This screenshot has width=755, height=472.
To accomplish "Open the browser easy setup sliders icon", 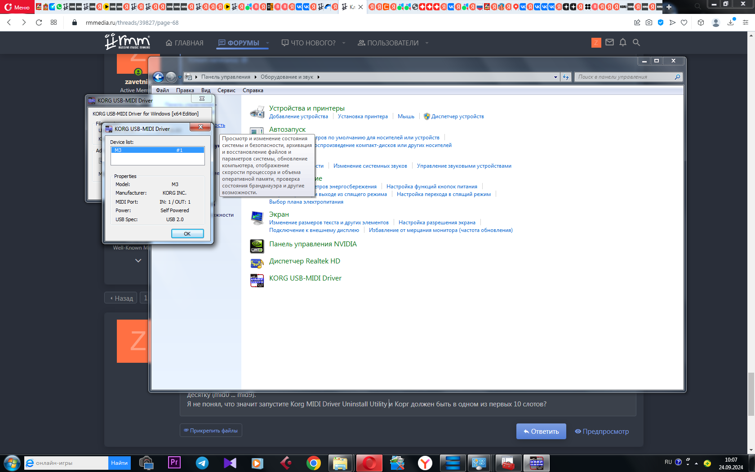I will coord(746,22).
